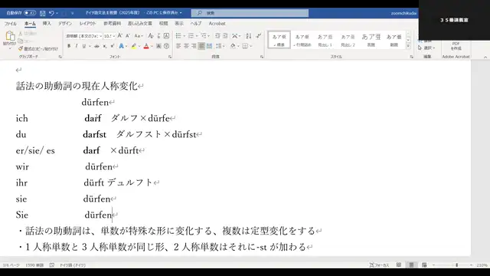Toggle Strikethrough formatting
The image size is (490, 276).
pyautogui.click(x=96, y=46)
